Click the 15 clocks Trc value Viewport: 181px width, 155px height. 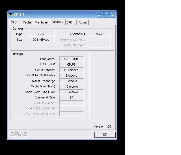(71, 92)
